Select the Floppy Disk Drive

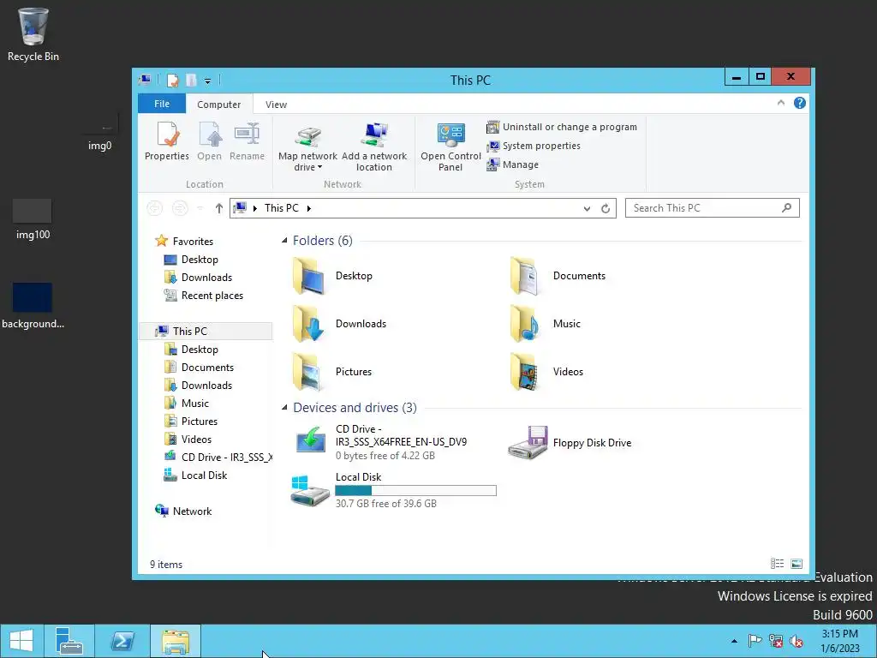point(570,443)
